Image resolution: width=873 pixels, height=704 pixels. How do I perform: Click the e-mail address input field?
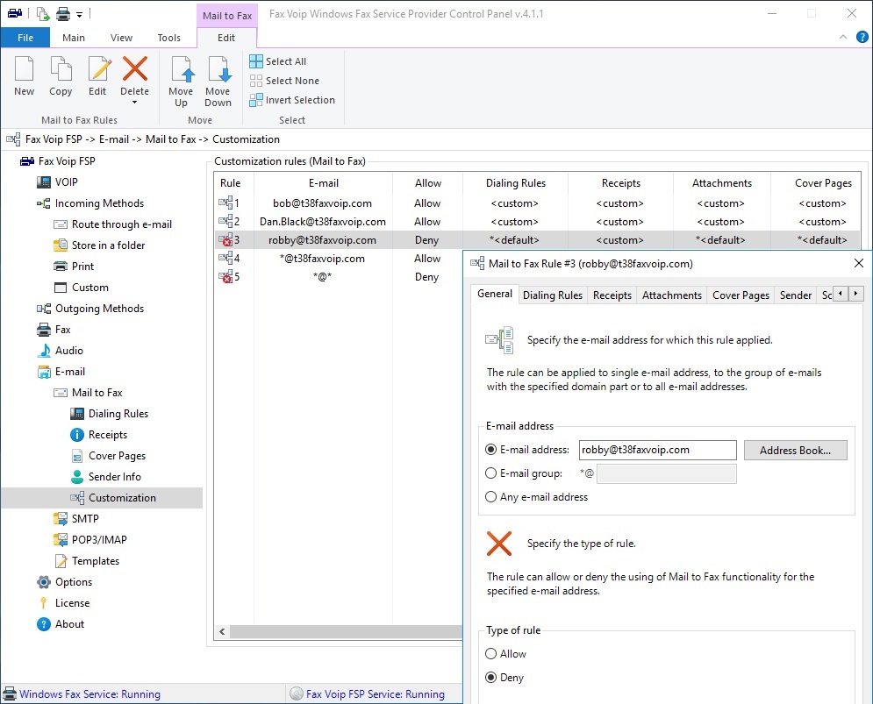click(x=657, y=451)
